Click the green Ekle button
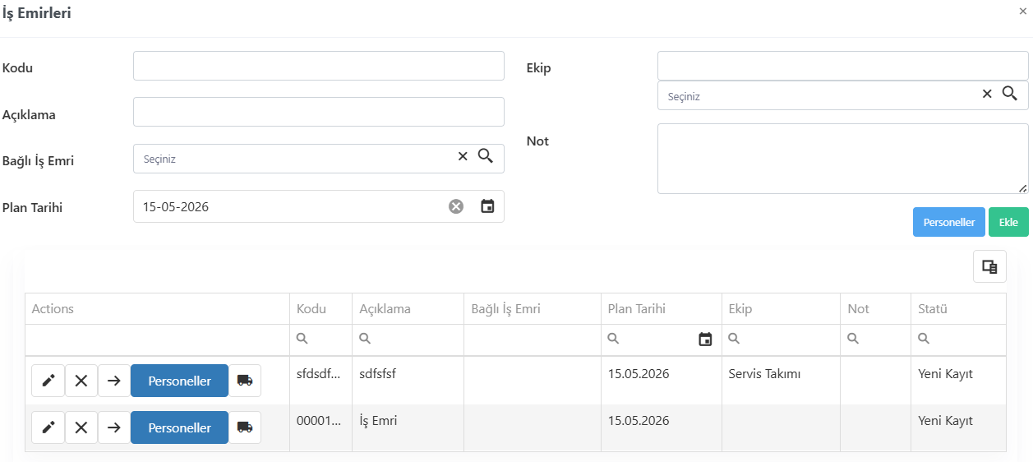The image size is (1033, 462). coord(1008,222)
